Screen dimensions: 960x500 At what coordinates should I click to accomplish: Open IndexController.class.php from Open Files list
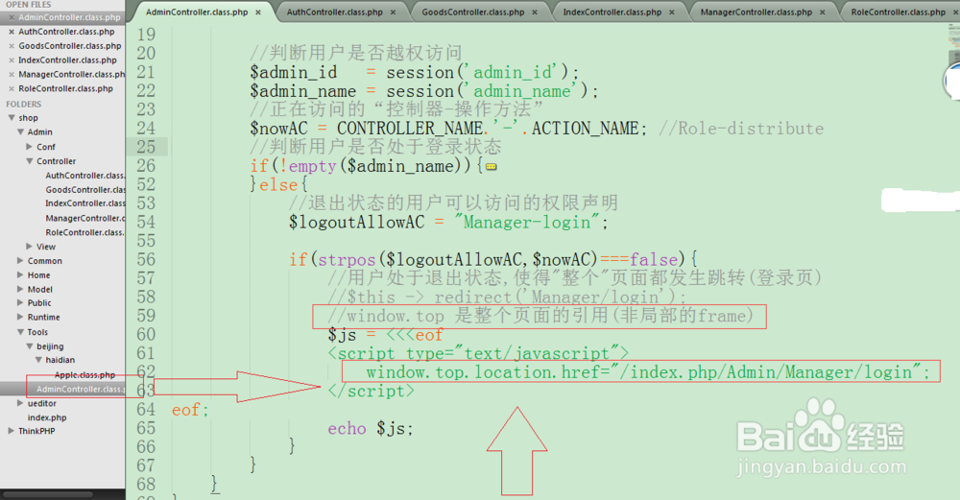click(67, 60)
